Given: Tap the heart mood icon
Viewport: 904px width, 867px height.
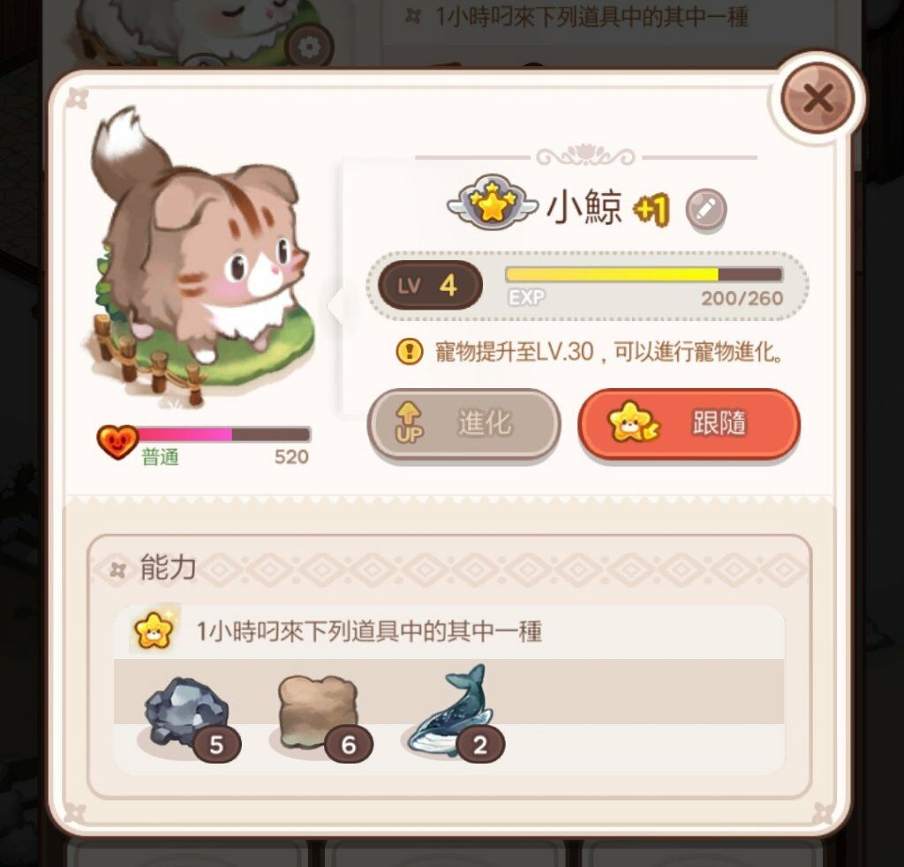Looking at the screenshot, I should [x=117, y=442].
